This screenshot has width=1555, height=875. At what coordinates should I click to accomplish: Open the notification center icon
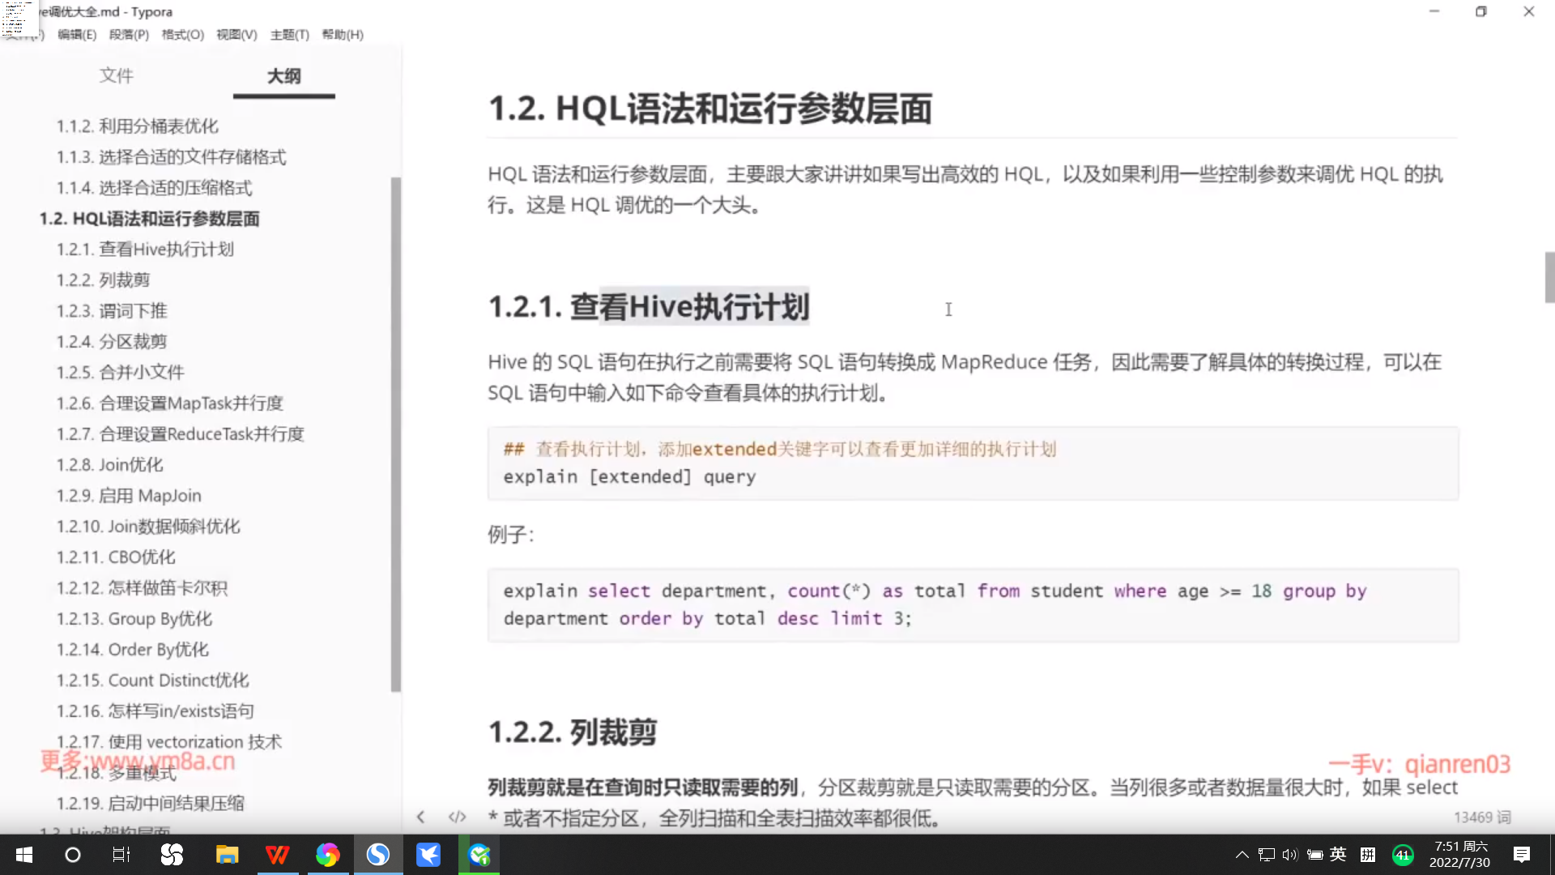pos(1521,855)
